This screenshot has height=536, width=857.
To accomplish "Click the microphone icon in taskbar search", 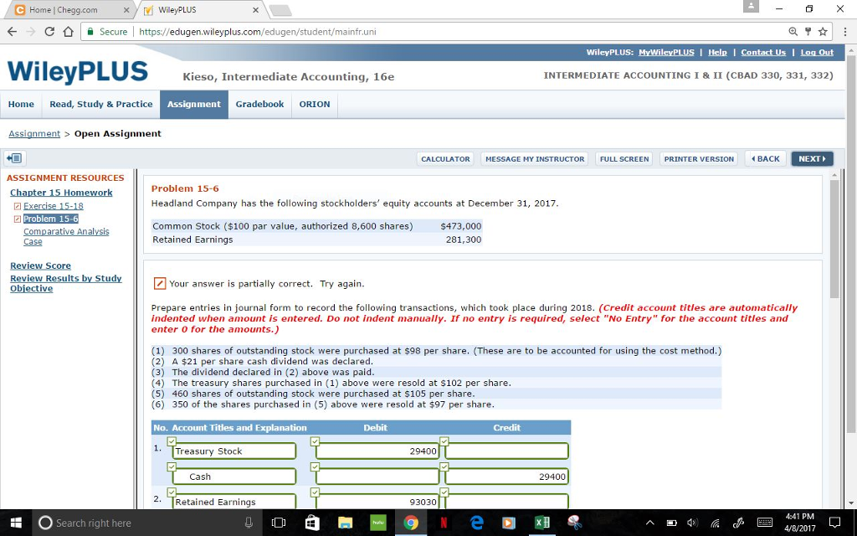I will coord(249,523).
